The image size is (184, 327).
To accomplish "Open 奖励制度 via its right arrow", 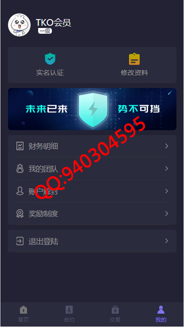I will pyautogui.click(x=166, y=213).
